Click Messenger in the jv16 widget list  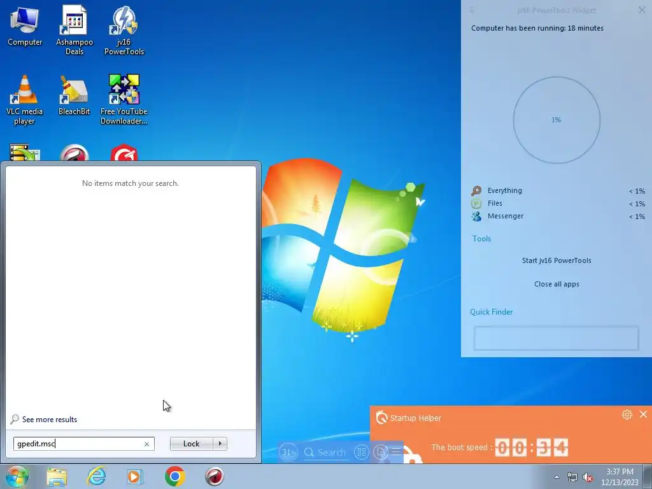point(506,216)
